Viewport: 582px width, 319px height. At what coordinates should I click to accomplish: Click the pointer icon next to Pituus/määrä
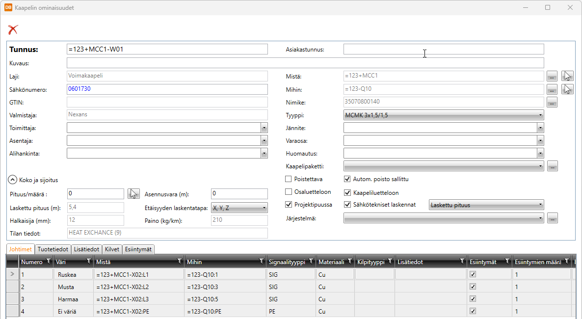[133, 194]
